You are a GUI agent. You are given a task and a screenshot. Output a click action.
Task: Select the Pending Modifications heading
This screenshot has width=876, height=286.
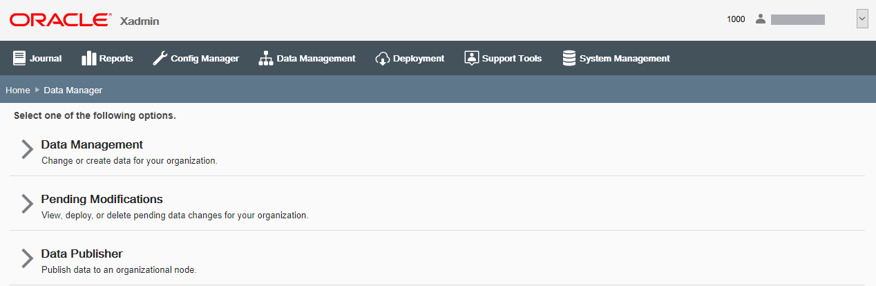click(x=102, y=200)
